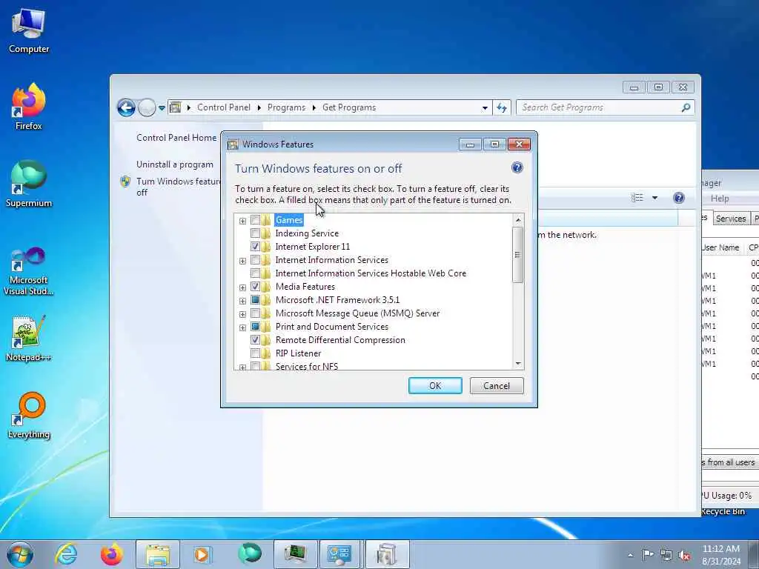The width and height of the screenshot is (759, 569).
Task: Click scroll down arrow in feature list
Action: [x=518, y=363]
